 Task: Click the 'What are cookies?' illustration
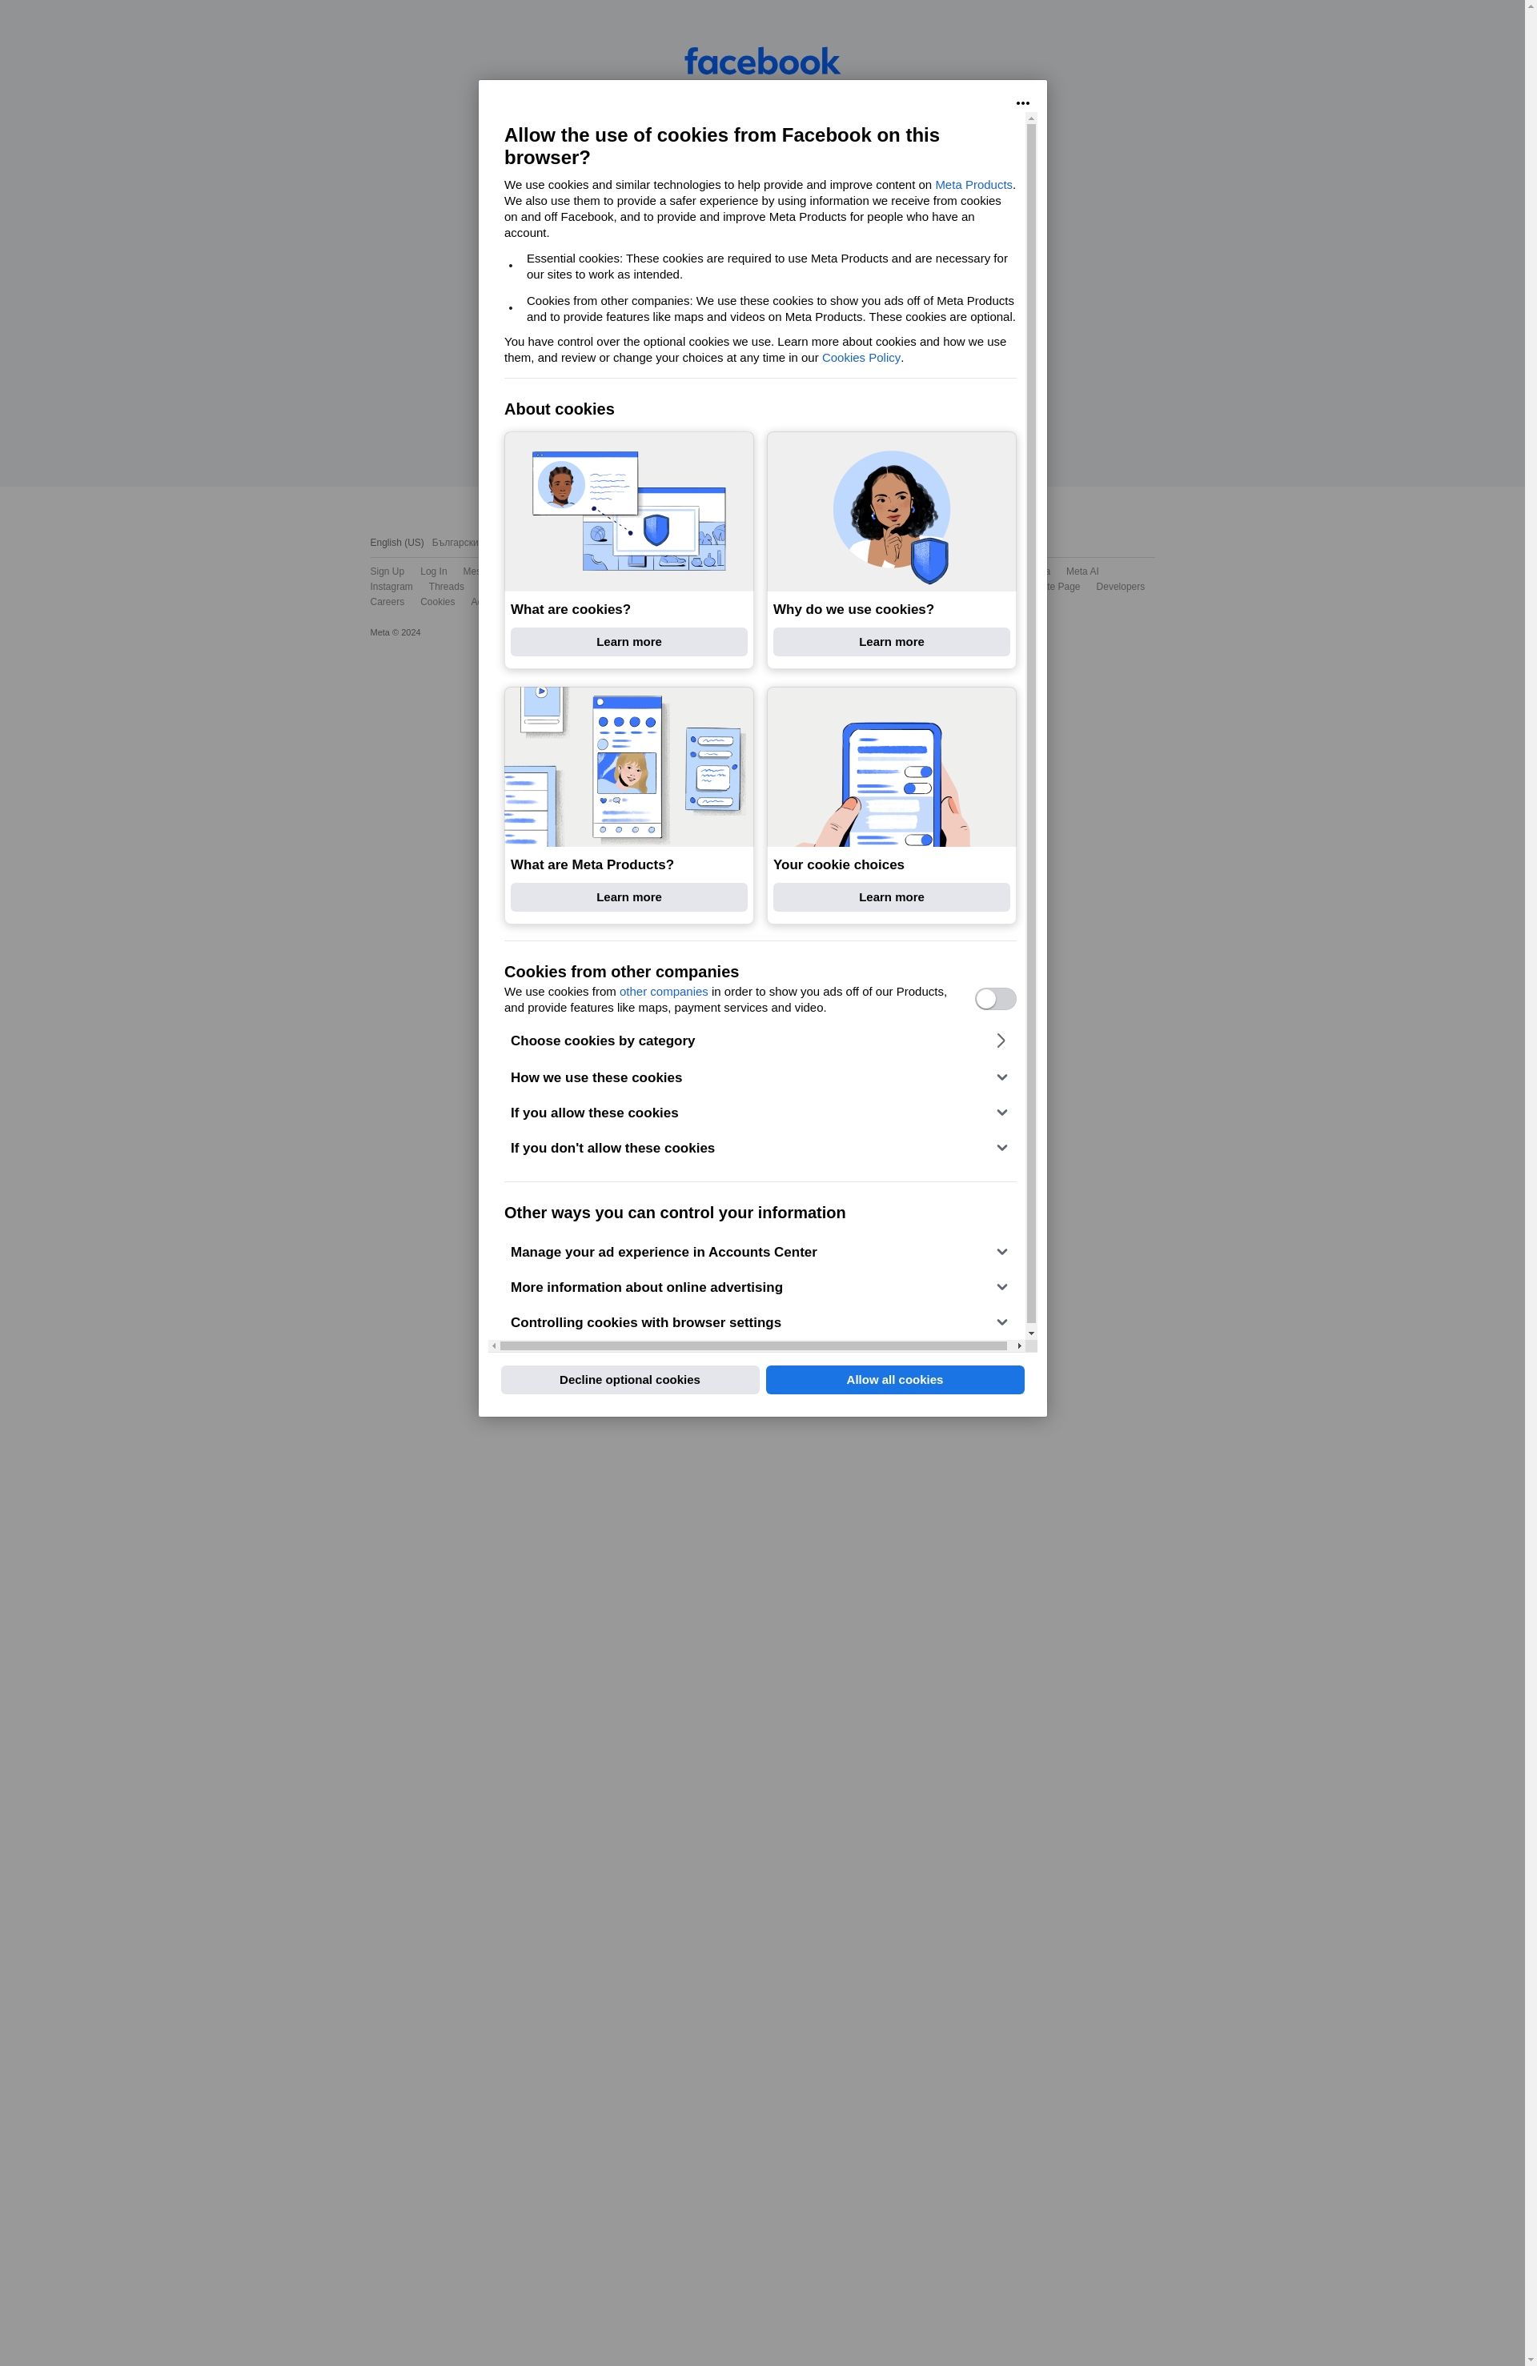(x=628, y=512)
